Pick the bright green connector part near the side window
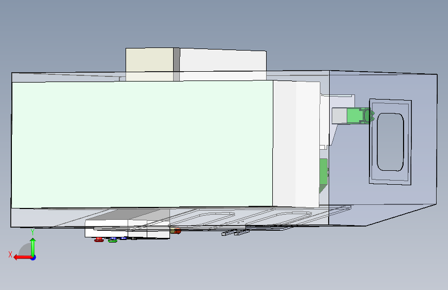Image resolution: width=448 pixels, height=290 pixels. (360, 116)
